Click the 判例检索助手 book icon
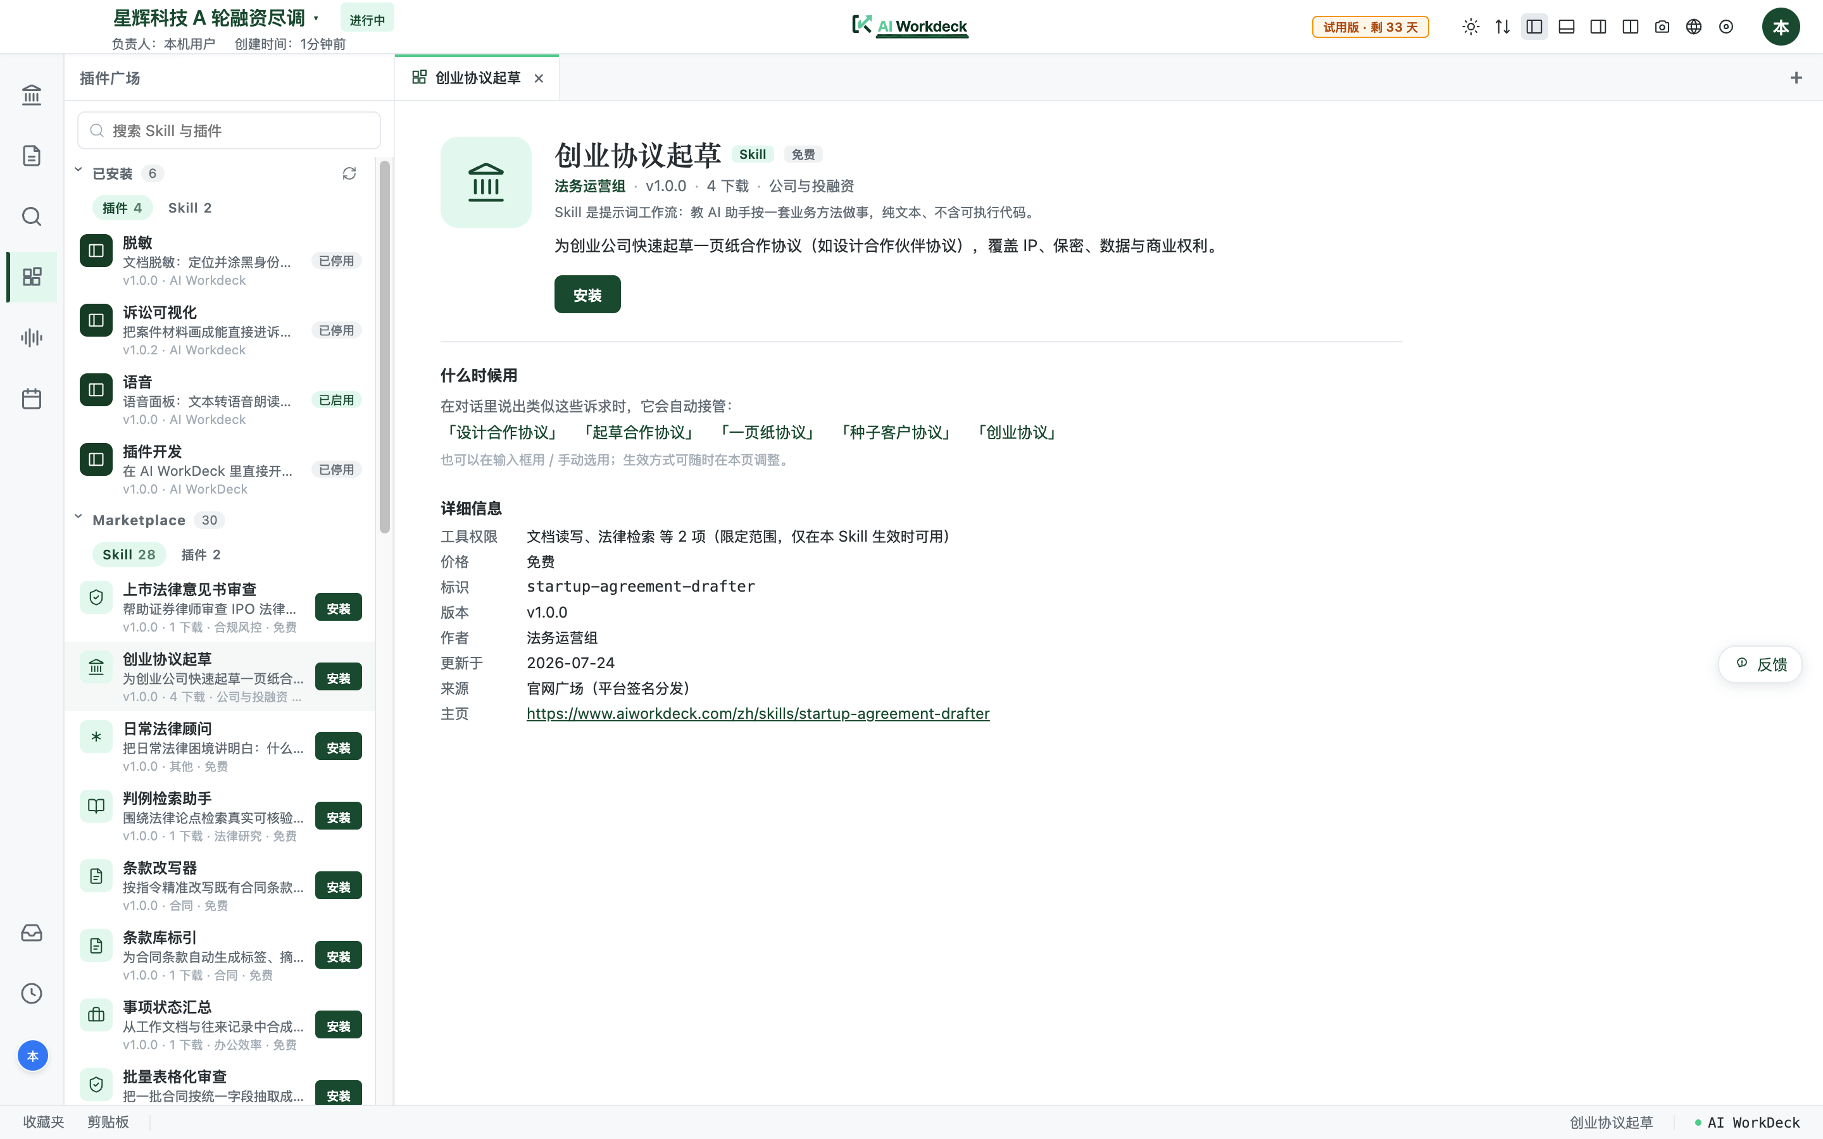Image resolution: width=1823 pixels, height=1139 pixels. click(x=96, y=806)
